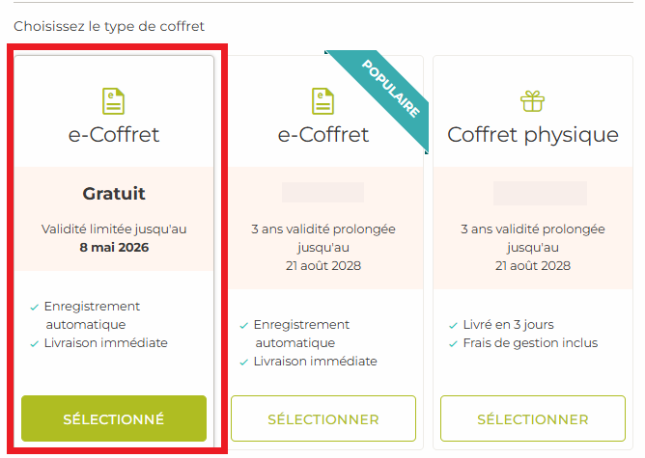645x458 pixels.
Task: Click the checkmark beside 'Frais de gestion inclus'
Action: (x=452, y=343)
